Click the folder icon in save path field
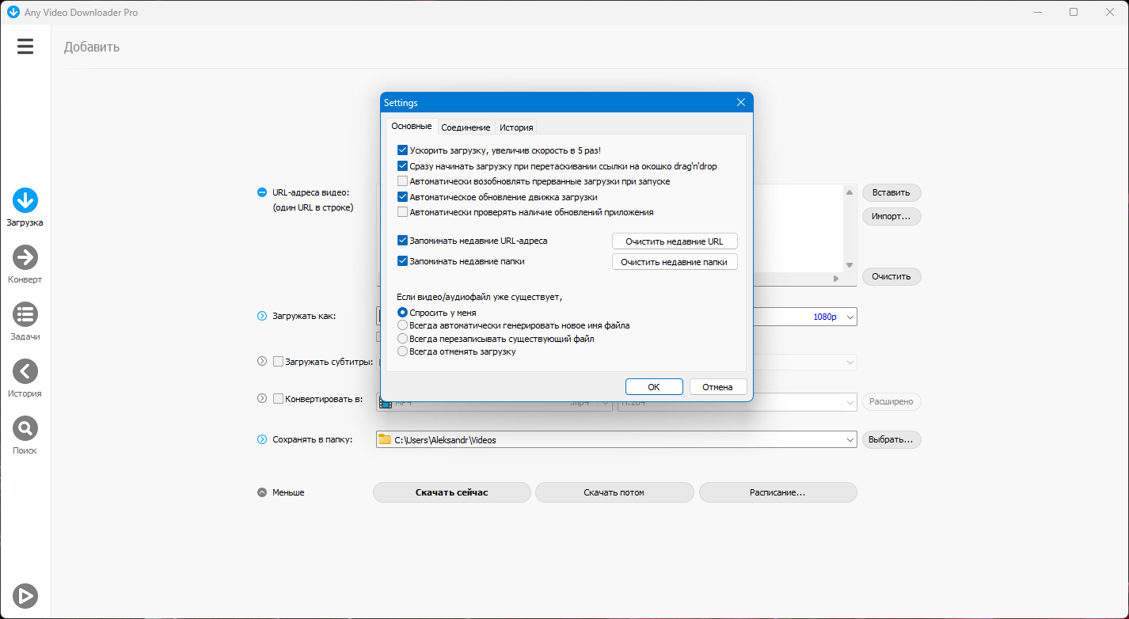Screen dimensions: 1129x619 click(385, 439)
